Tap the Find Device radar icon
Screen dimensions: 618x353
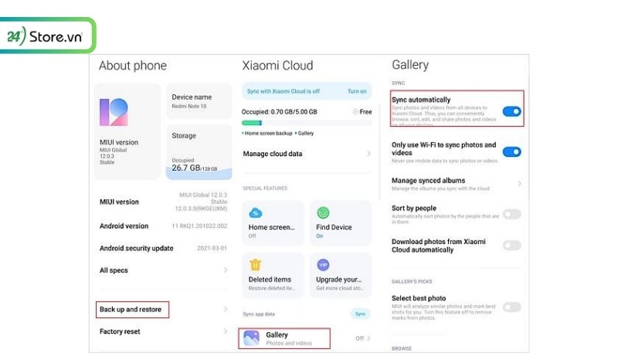(323, 212)
